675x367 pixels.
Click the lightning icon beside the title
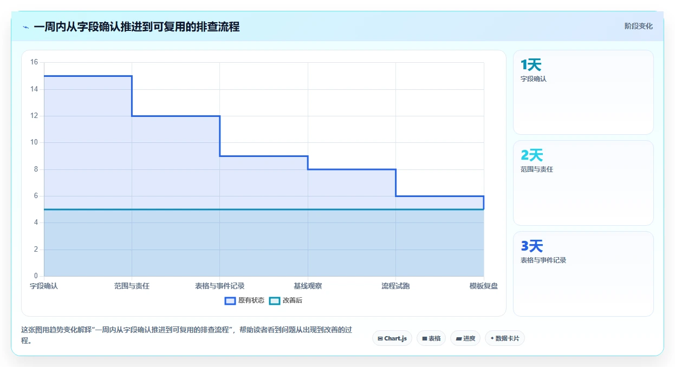pos(26,27)
